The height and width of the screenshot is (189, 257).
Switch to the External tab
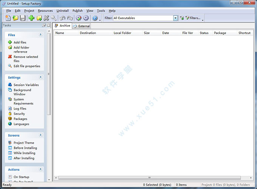(82, 26)
